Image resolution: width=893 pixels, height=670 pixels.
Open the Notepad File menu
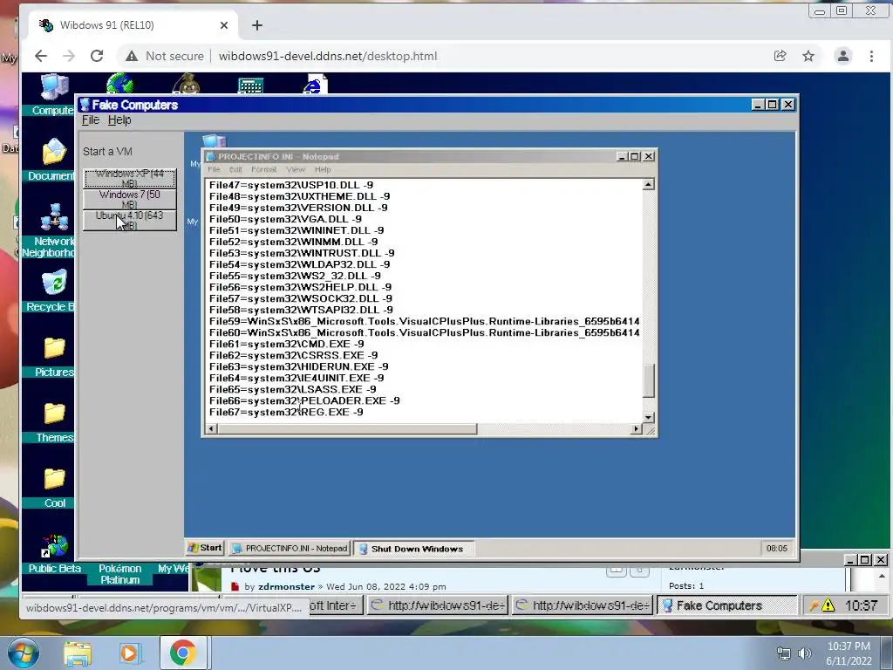tap(215, 169)
